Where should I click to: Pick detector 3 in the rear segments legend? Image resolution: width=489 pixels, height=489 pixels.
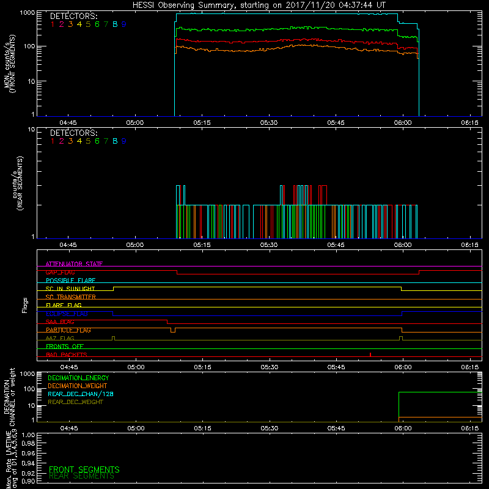(x=70, y=141)
